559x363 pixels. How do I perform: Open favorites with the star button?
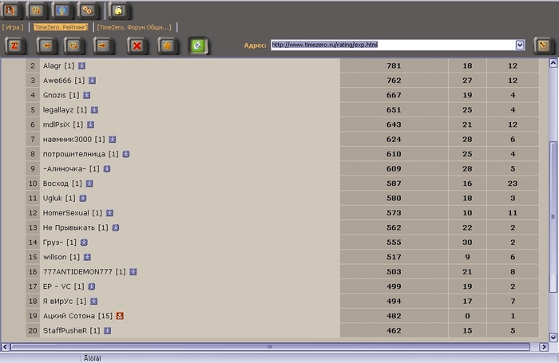point(167,45)
